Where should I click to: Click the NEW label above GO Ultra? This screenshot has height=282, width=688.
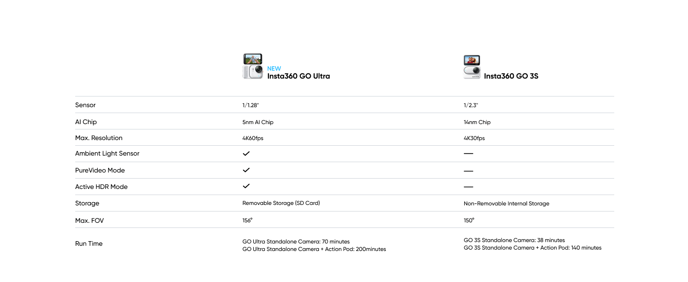click(x=274, y=68)
